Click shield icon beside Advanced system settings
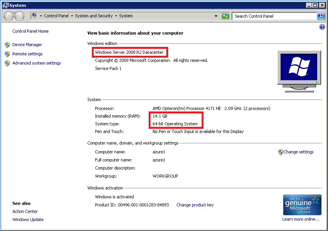Image resolution: width=328 pixels, height=231 pixels. coord(7,63)
